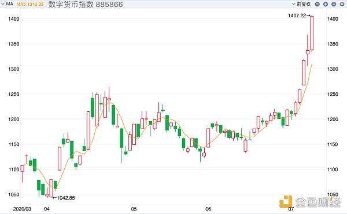
Task: Click the 1400 label on left price axis
Action: [x=14, y=19]
